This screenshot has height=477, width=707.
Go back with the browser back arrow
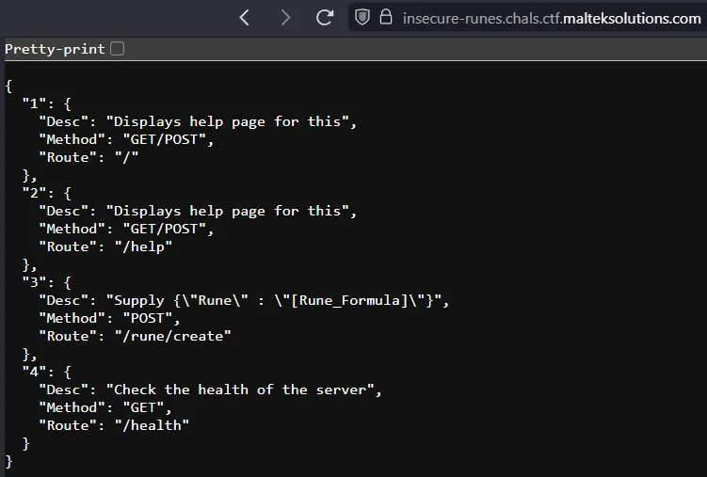pyautogui.click(x=244, y=18)
